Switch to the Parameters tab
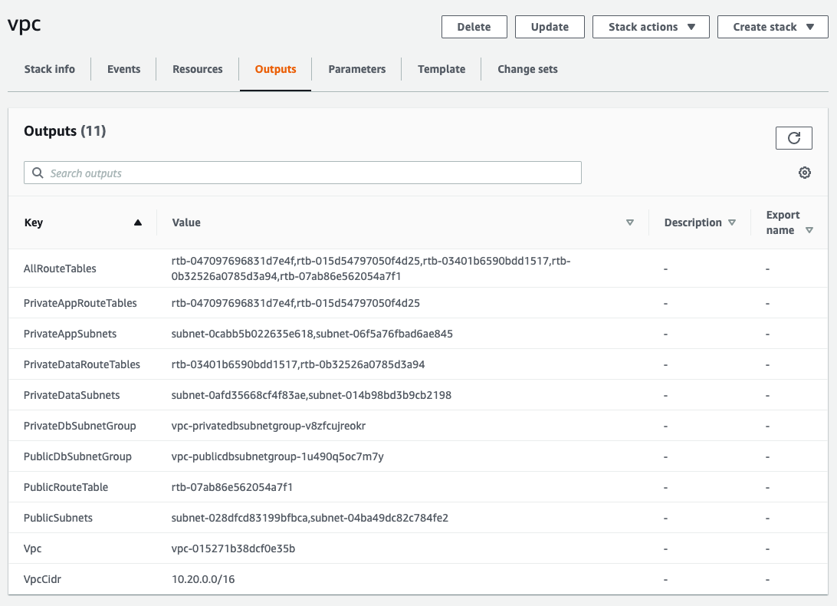This screenshot has width=837, height=606. tap(356, 69)
